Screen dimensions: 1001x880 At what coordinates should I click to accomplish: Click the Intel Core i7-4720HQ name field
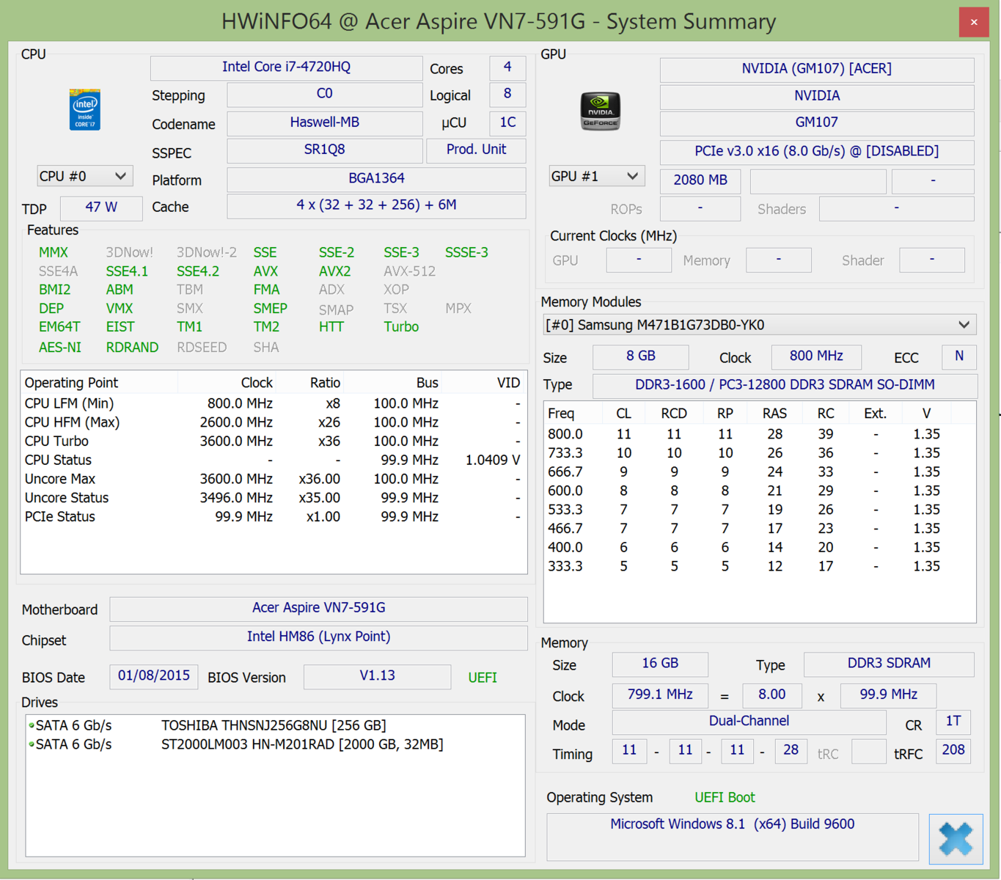(x=286, y=67)
